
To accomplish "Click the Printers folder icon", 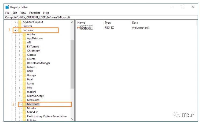I will (x=20, y=26).
